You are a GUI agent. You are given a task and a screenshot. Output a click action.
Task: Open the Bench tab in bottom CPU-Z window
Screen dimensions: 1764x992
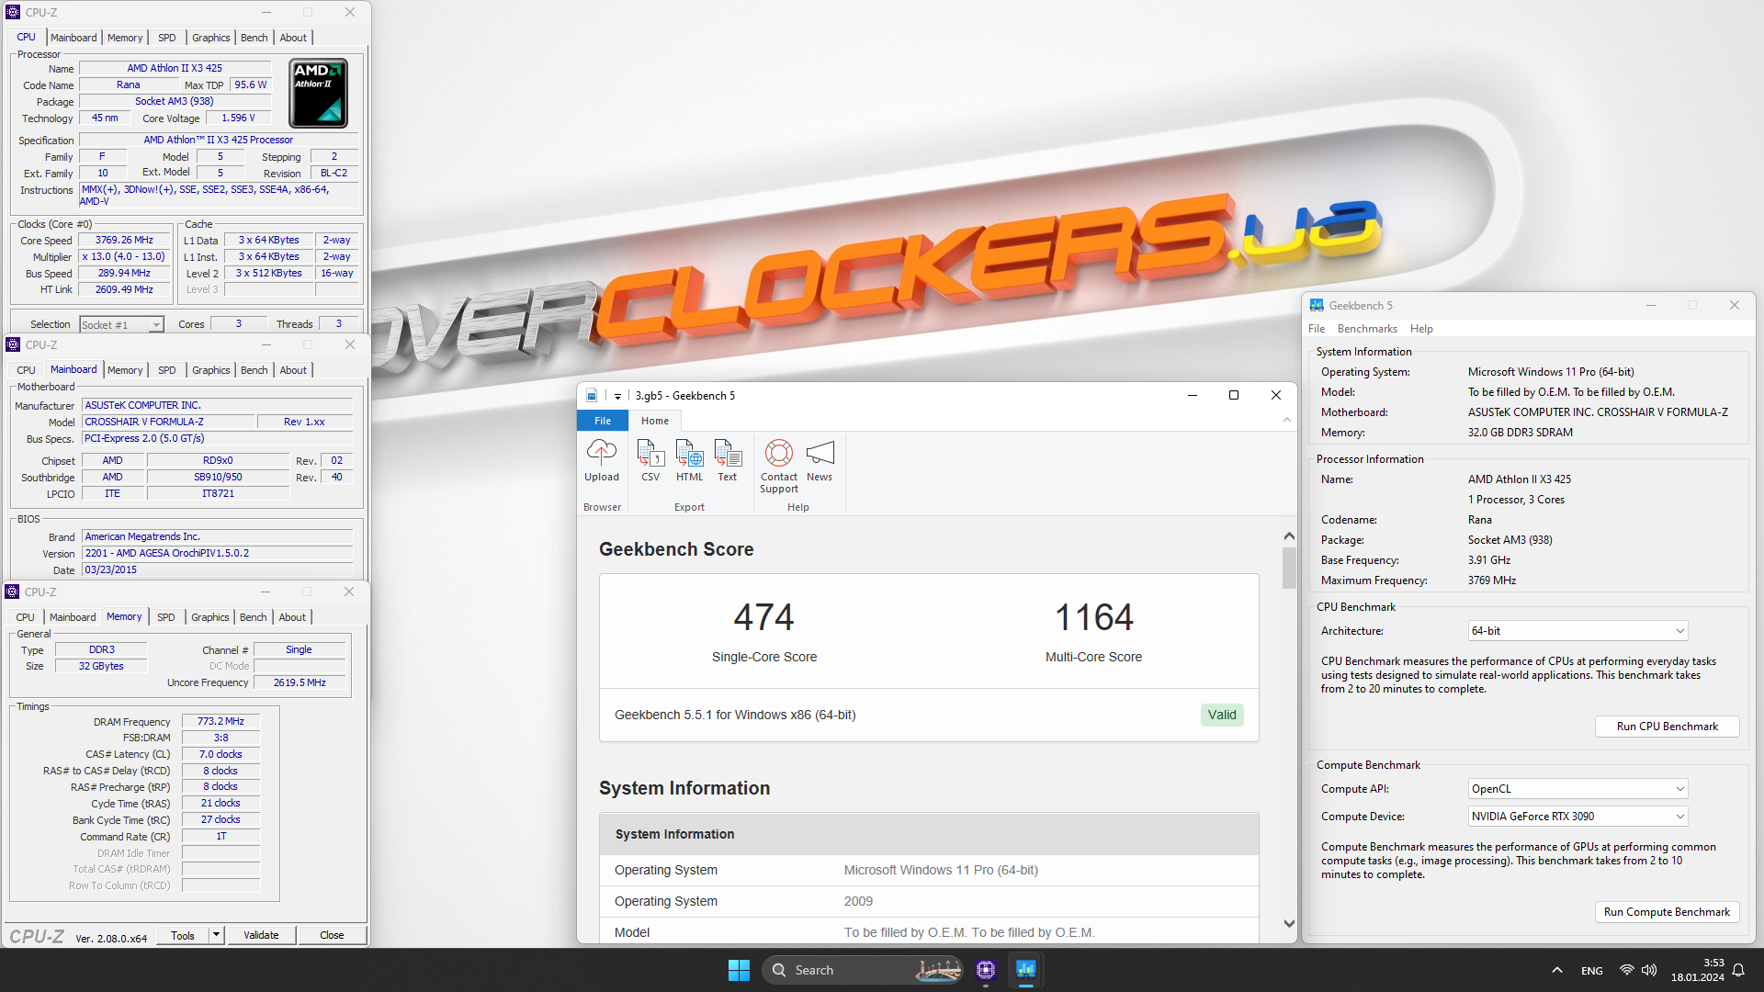[253, 617]
